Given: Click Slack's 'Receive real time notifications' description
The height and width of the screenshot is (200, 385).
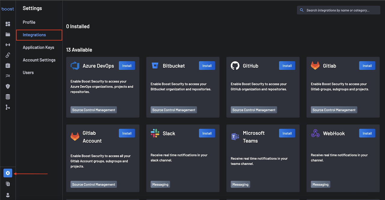Looking at the screenshot, I should pyautogui.click(x=179, y=158).
